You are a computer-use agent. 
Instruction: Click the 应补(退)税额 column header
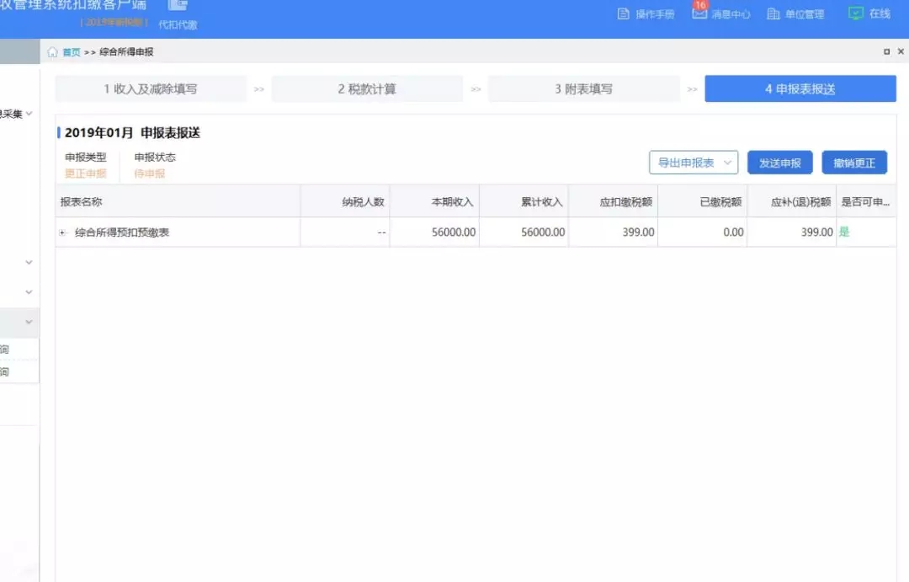[800, 202]
